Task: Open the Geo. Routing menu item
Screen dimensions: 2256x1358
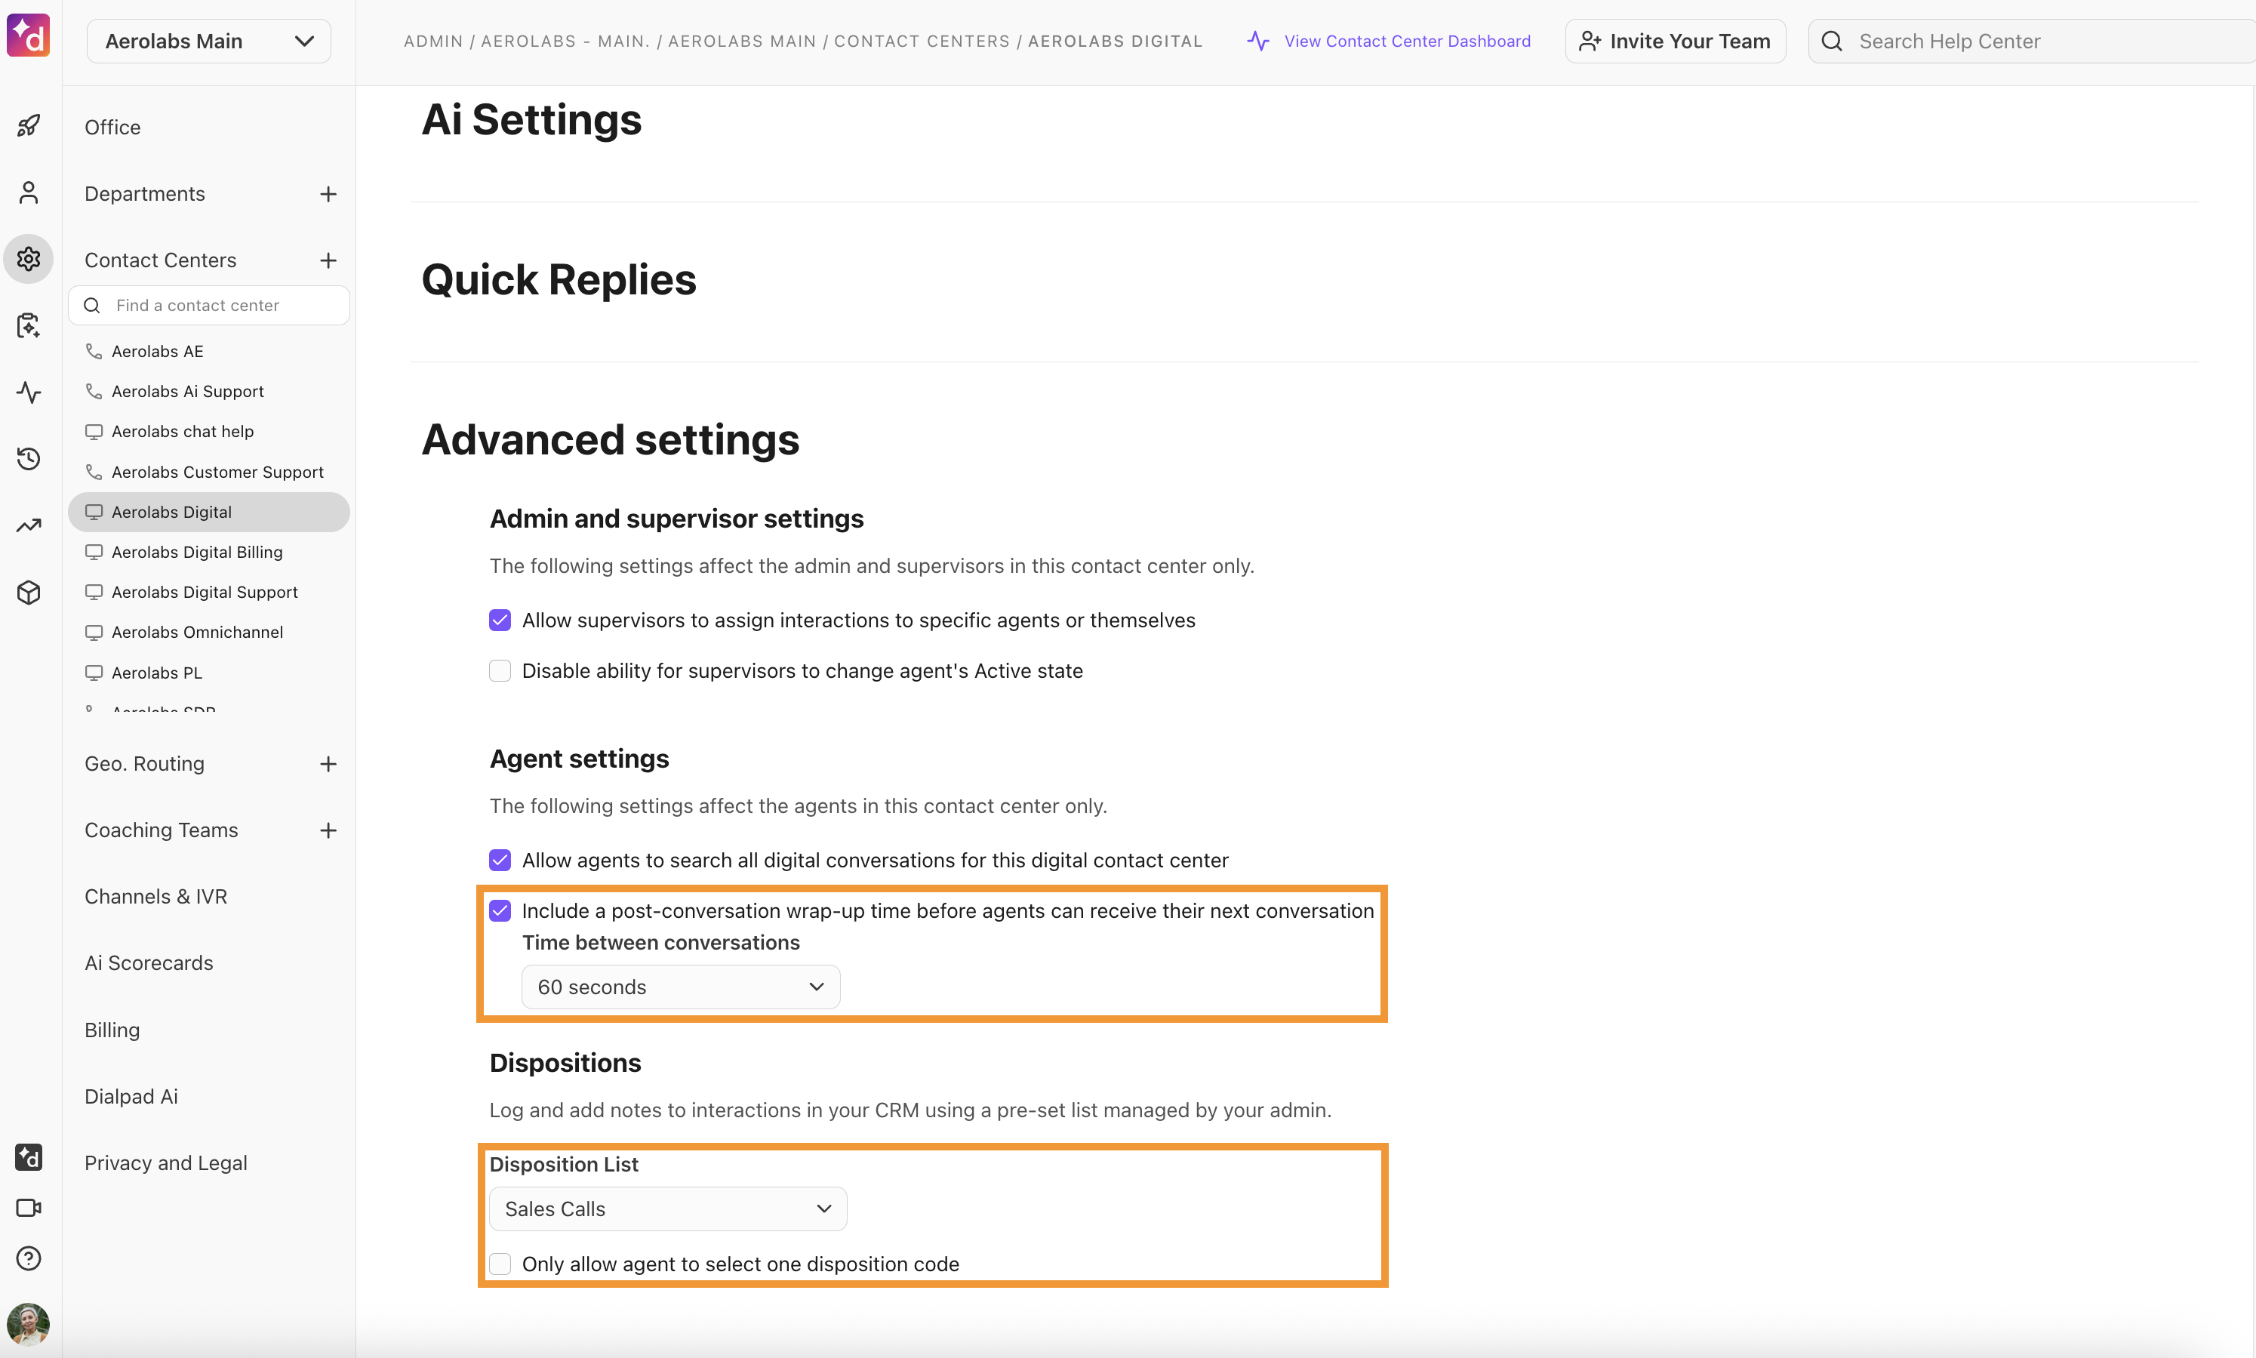Action: tap(145, 764)
